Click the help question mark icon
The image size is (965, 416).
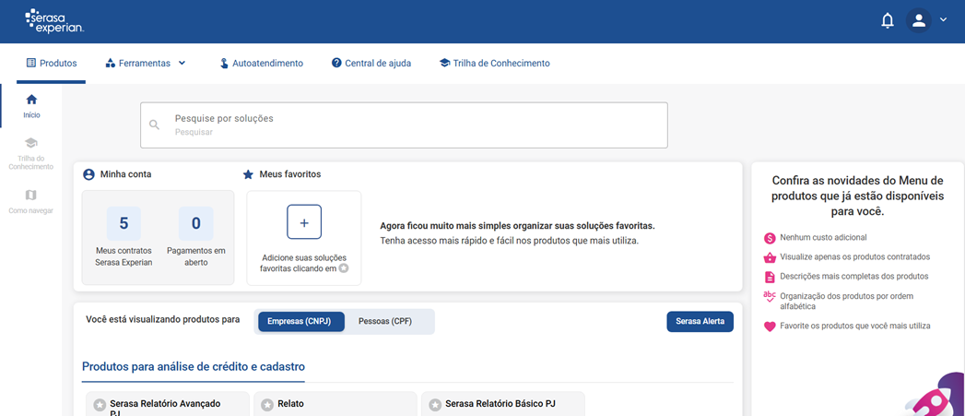[336, 63]
